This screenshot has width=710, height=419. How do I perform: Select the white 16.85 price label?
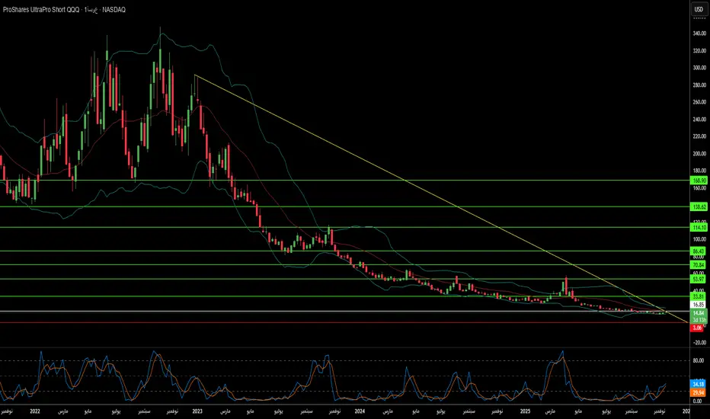coord(699,303)
